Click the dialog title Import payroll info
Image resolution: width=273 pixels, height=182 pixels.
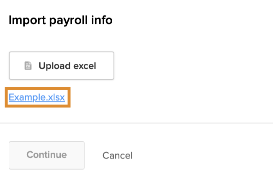(x=61, y=20)
